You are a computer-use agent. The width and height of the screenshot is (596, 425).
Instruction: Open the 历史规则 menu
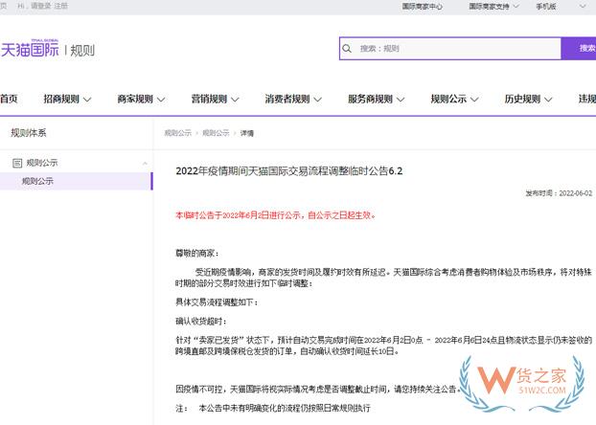[522, 99]
